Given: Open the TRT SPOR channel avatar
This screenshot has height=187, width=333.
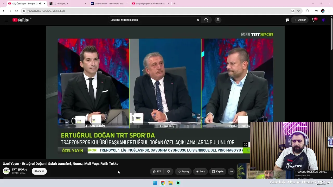Looking at the screenshot, I should coord(6,171).
